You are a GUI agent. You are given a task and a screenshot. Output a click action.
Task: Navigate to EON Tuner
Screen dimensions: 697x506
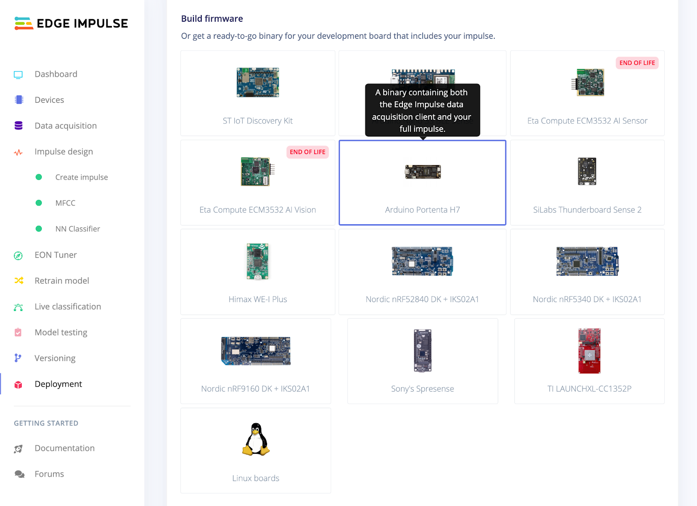tap(56, 255)
